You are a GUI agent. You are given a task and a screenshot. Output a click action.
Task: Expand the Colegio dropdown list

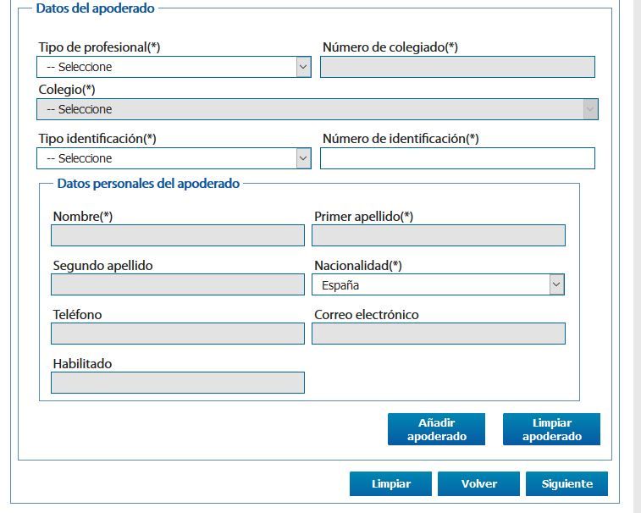[x=318, y=109]
